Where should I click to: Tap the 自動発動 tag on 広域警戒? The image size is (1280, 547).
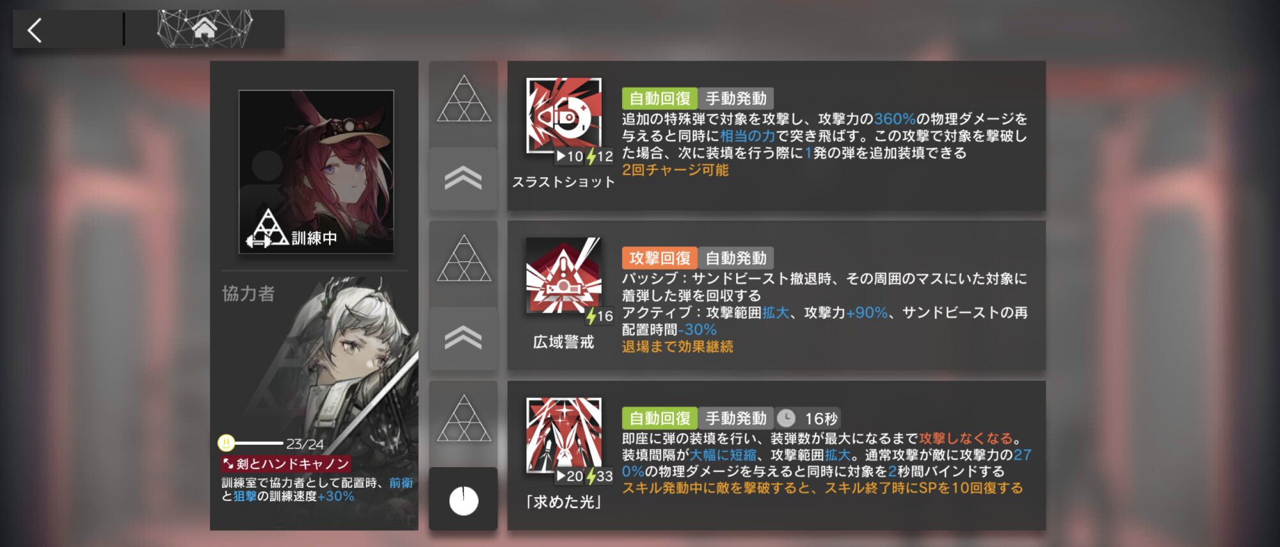pos(736,258)
